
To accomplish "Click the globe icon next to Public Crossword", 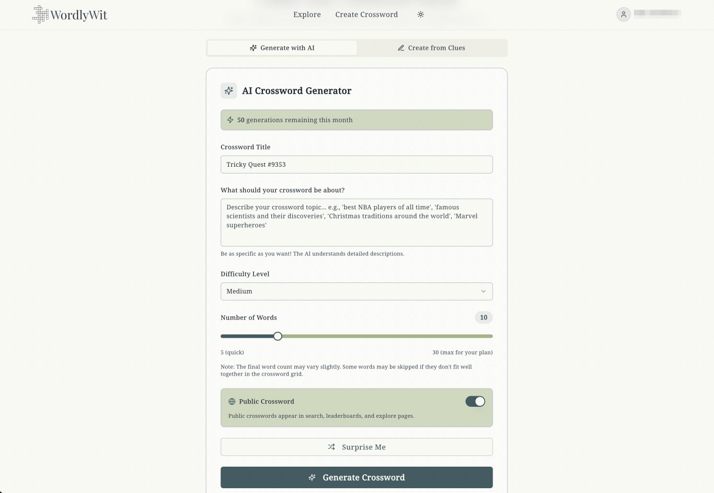I will click(x=232, y=401).
